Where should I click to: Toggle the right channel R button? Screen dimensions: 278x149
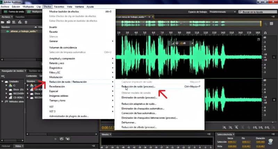[274, 100]
